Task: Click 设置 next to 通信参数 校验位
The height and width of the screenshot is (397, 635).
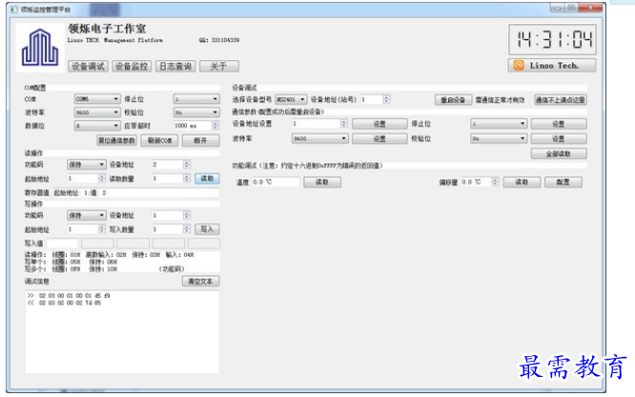Action: [559, 138]
